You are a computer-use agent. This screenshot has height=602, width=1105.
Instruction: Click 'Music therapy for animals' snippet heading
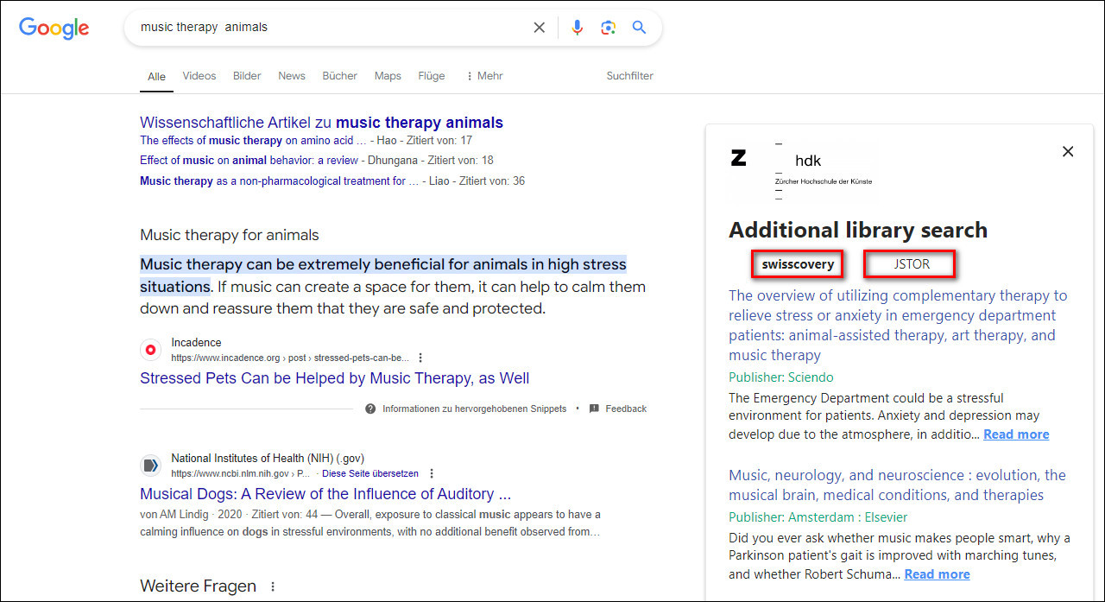pos(230,235)
